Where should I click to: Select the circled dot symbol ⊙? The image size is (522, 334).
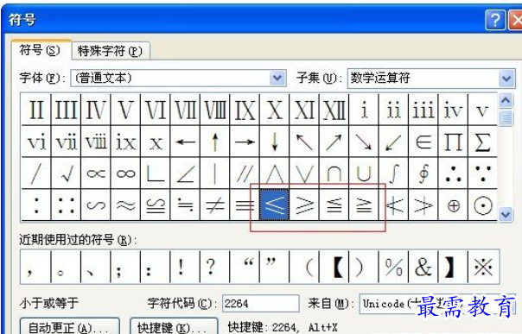pyautogui.click(x=483, y=205)
